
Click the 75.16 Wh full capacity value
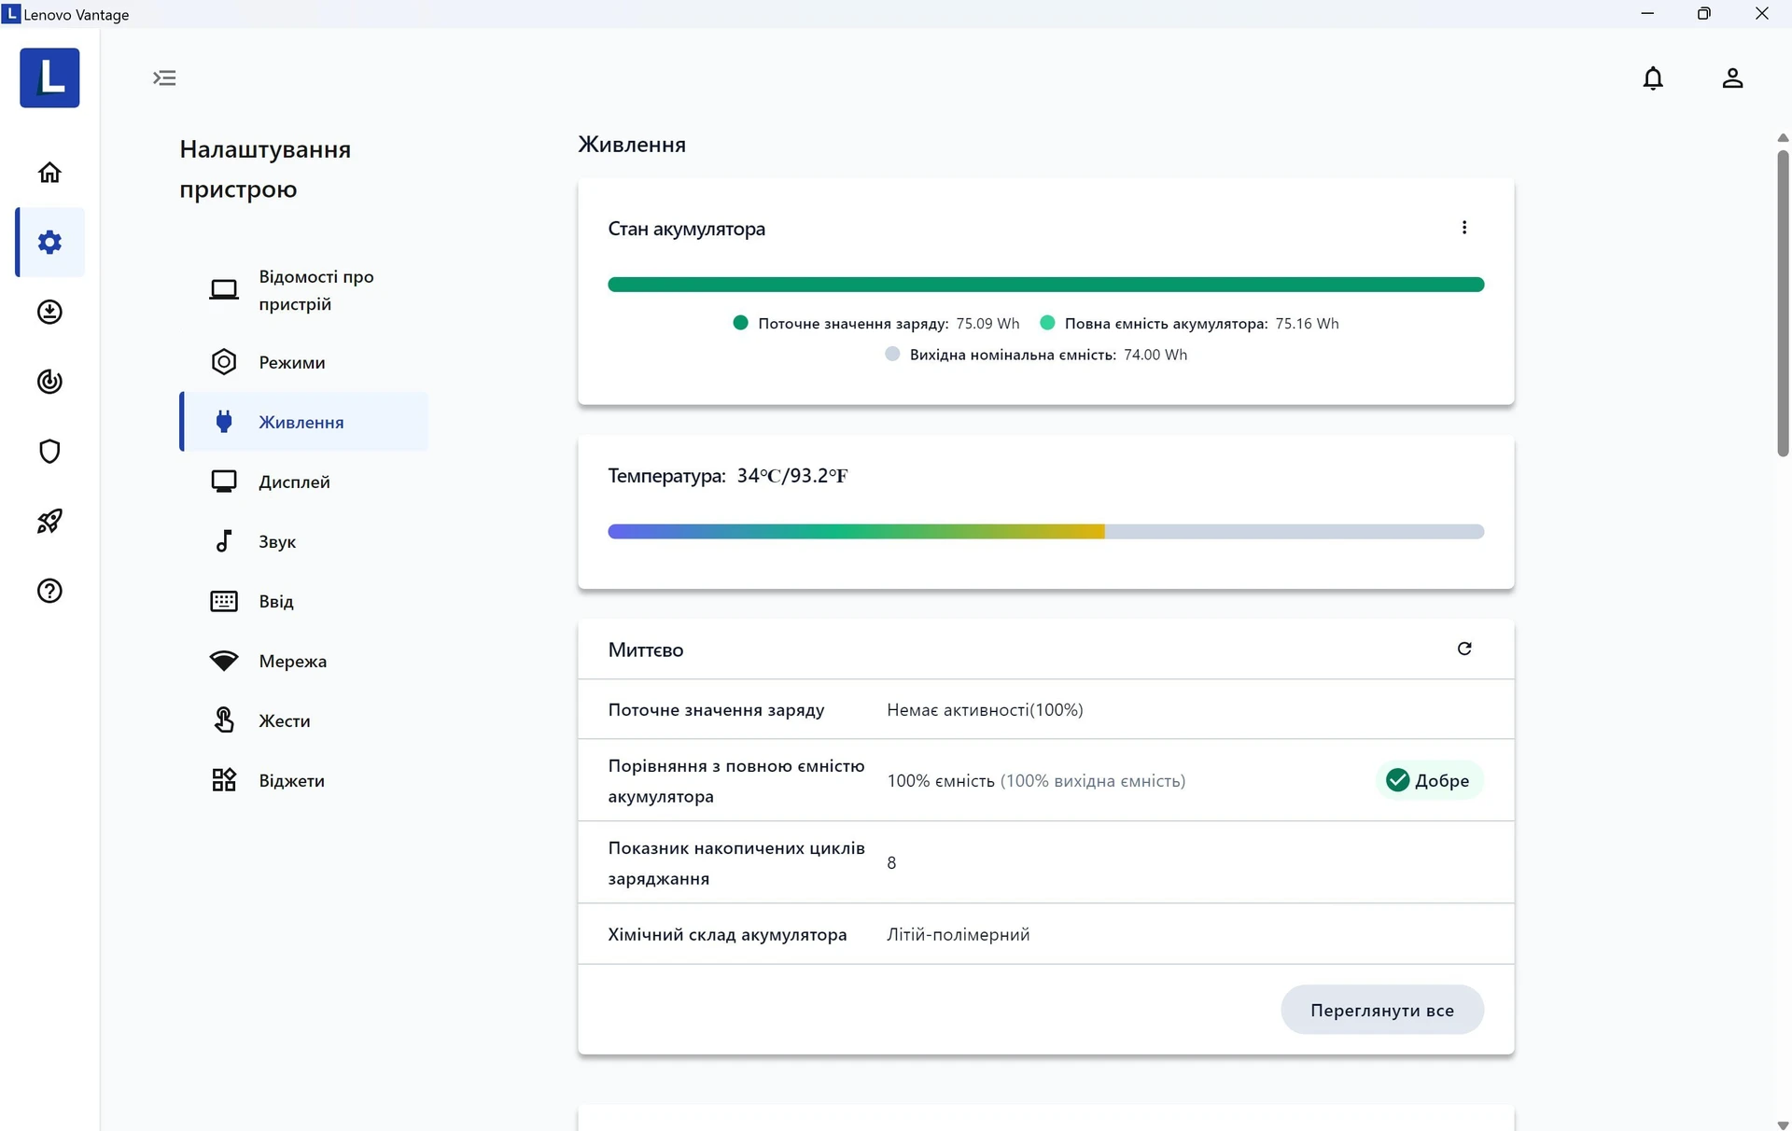click(x=1307, y=324)
